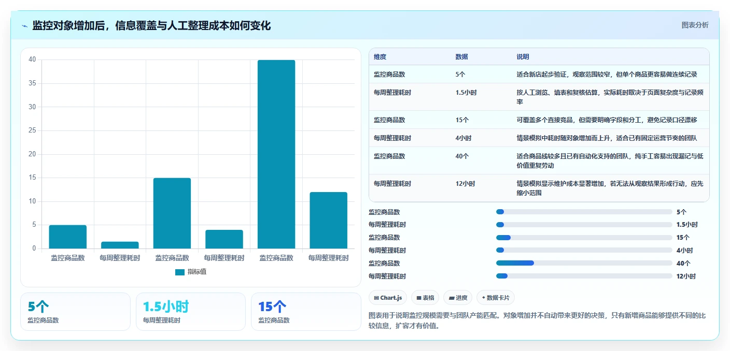Click the icon in the 进度 chip
This screenshot has width=730, height=351.
point(452,298)
